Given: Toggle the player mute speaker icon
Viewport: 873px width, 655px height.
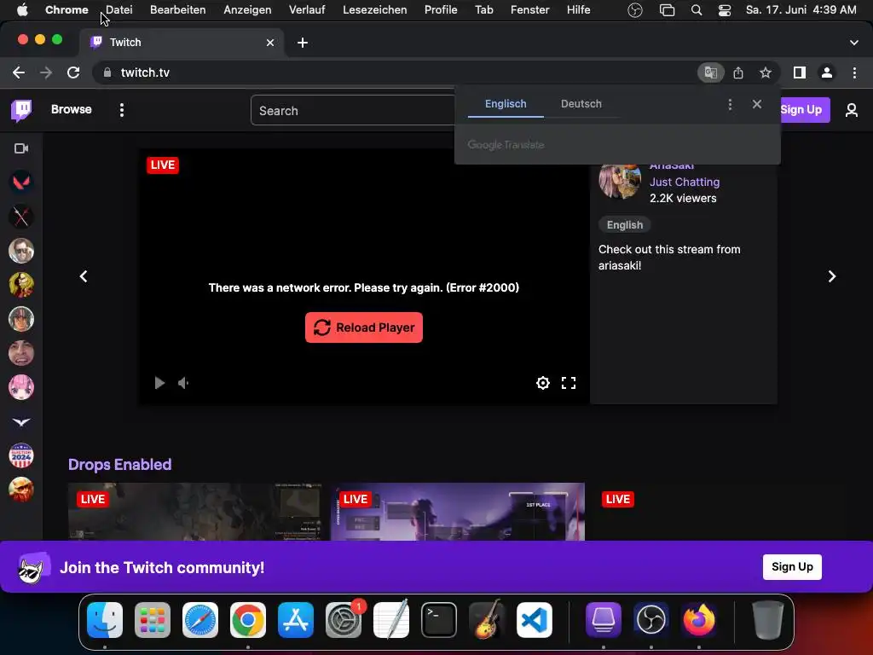Looking at the screenshot, I should coord(183,383).
